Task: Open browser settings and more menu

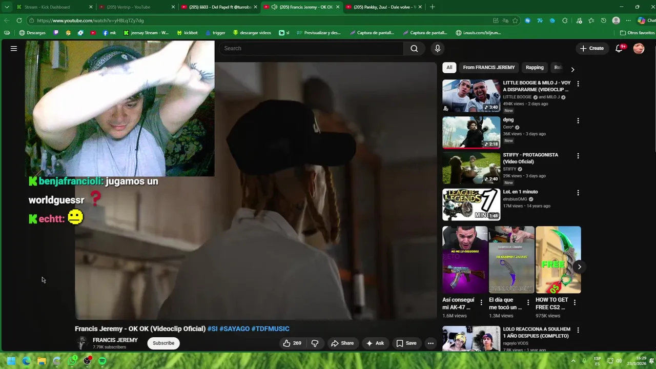Action: coord(628,20)
